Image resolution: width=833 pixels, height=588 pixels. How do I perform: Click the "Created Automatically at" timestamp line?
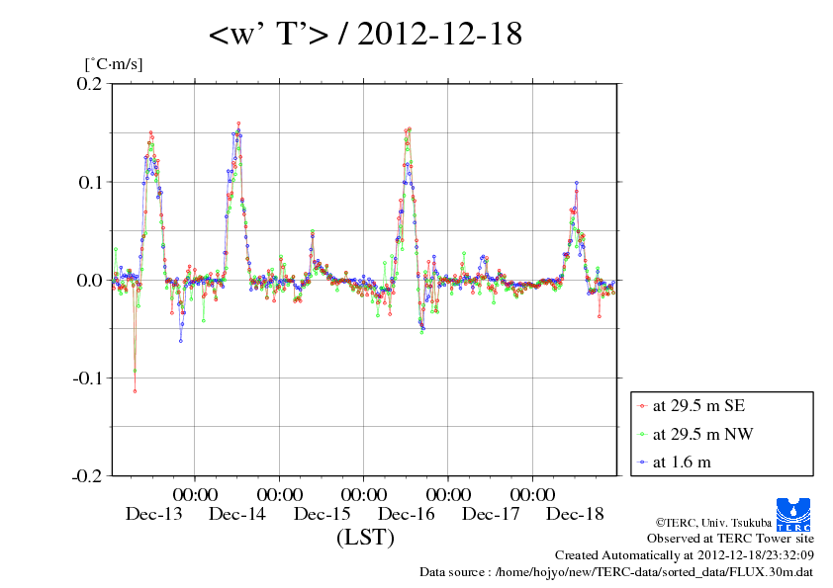coord(685,555)
